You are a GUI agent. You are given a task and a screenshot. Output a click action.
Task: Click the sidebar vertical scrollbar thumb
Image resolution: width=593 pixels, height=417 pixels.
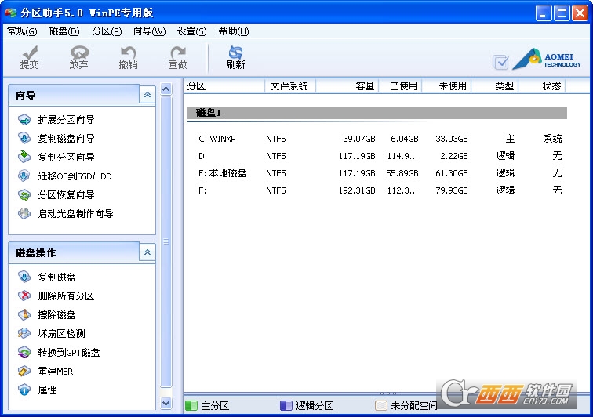[166, 241]
